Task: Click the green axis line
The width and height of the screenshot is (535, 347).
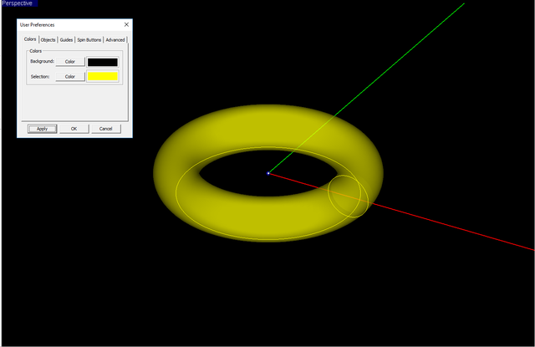Action: click(x=401, y=58)
